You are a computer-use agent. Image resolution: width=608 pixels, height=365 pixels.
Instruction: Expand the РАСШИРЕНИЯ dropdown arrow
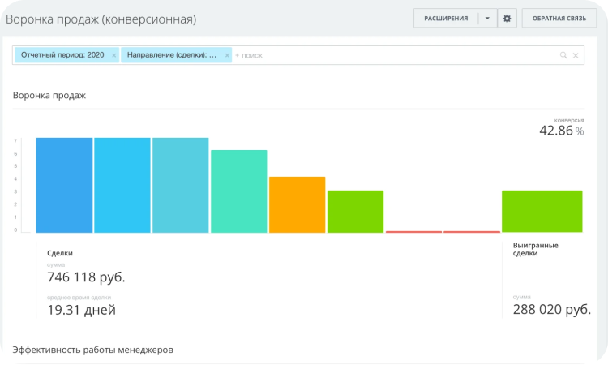click(x=487, y=18)
